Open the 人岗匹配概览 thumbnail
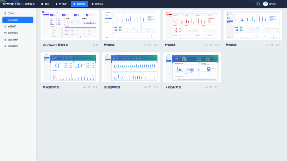 [x=192, y=67]
